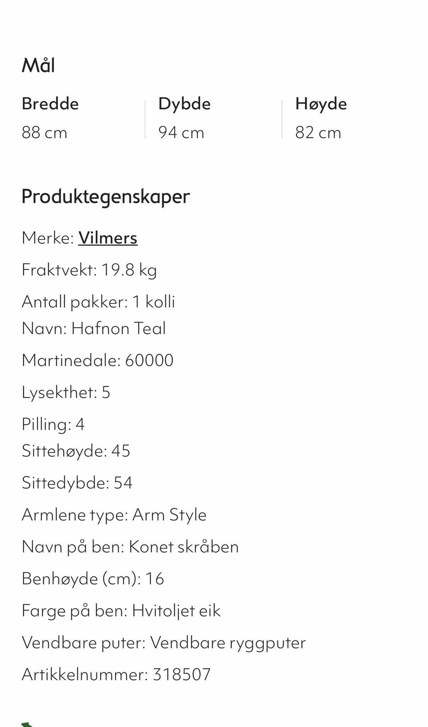Select the Lysekthet: 5 line
428x727 pixels.
pos(66,392)
